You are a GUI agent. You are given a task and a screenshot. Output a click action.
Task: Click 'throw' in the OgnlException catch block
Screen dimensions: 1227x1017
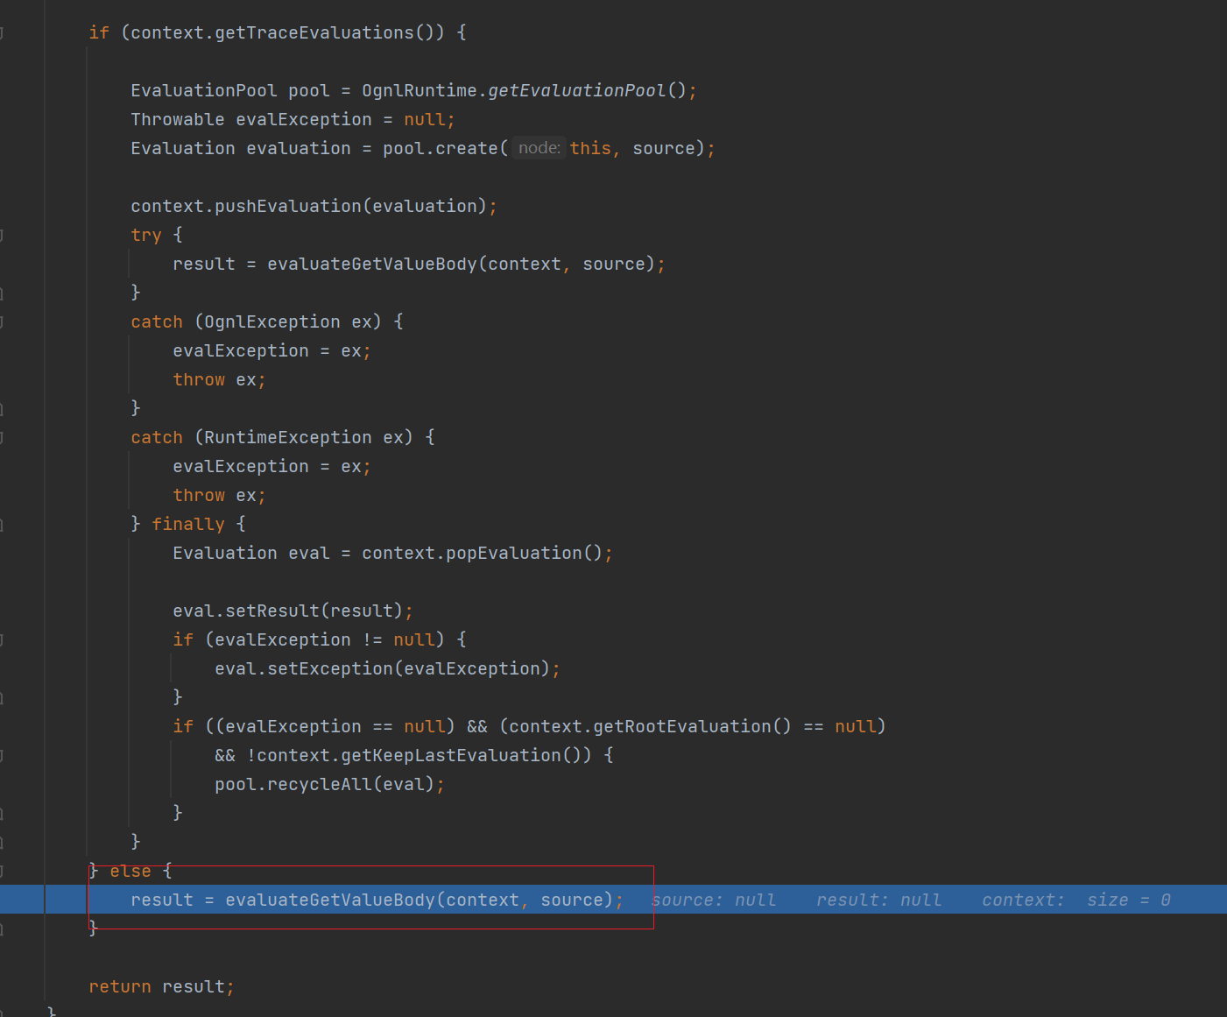tap(199, 379)
